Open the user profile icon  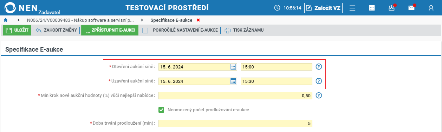431,8
